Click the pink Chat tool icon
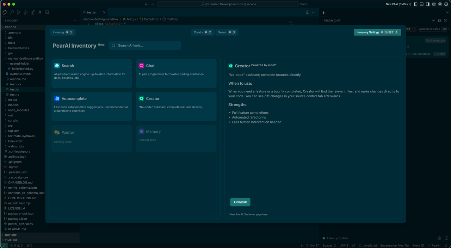The image size is (451, 248). coord(141,66)
